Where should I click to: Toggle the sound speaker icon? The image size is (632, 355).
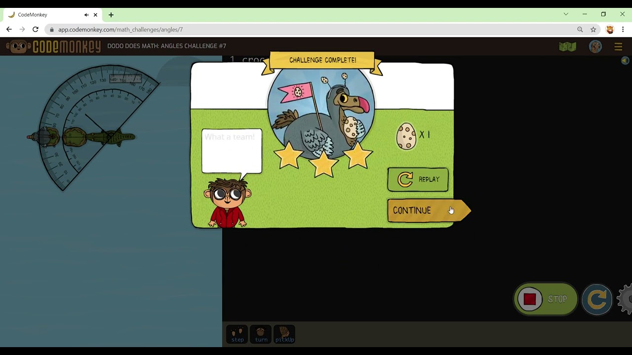click(625, 61)
